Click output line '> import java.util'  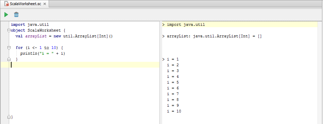tap(184, 25)
